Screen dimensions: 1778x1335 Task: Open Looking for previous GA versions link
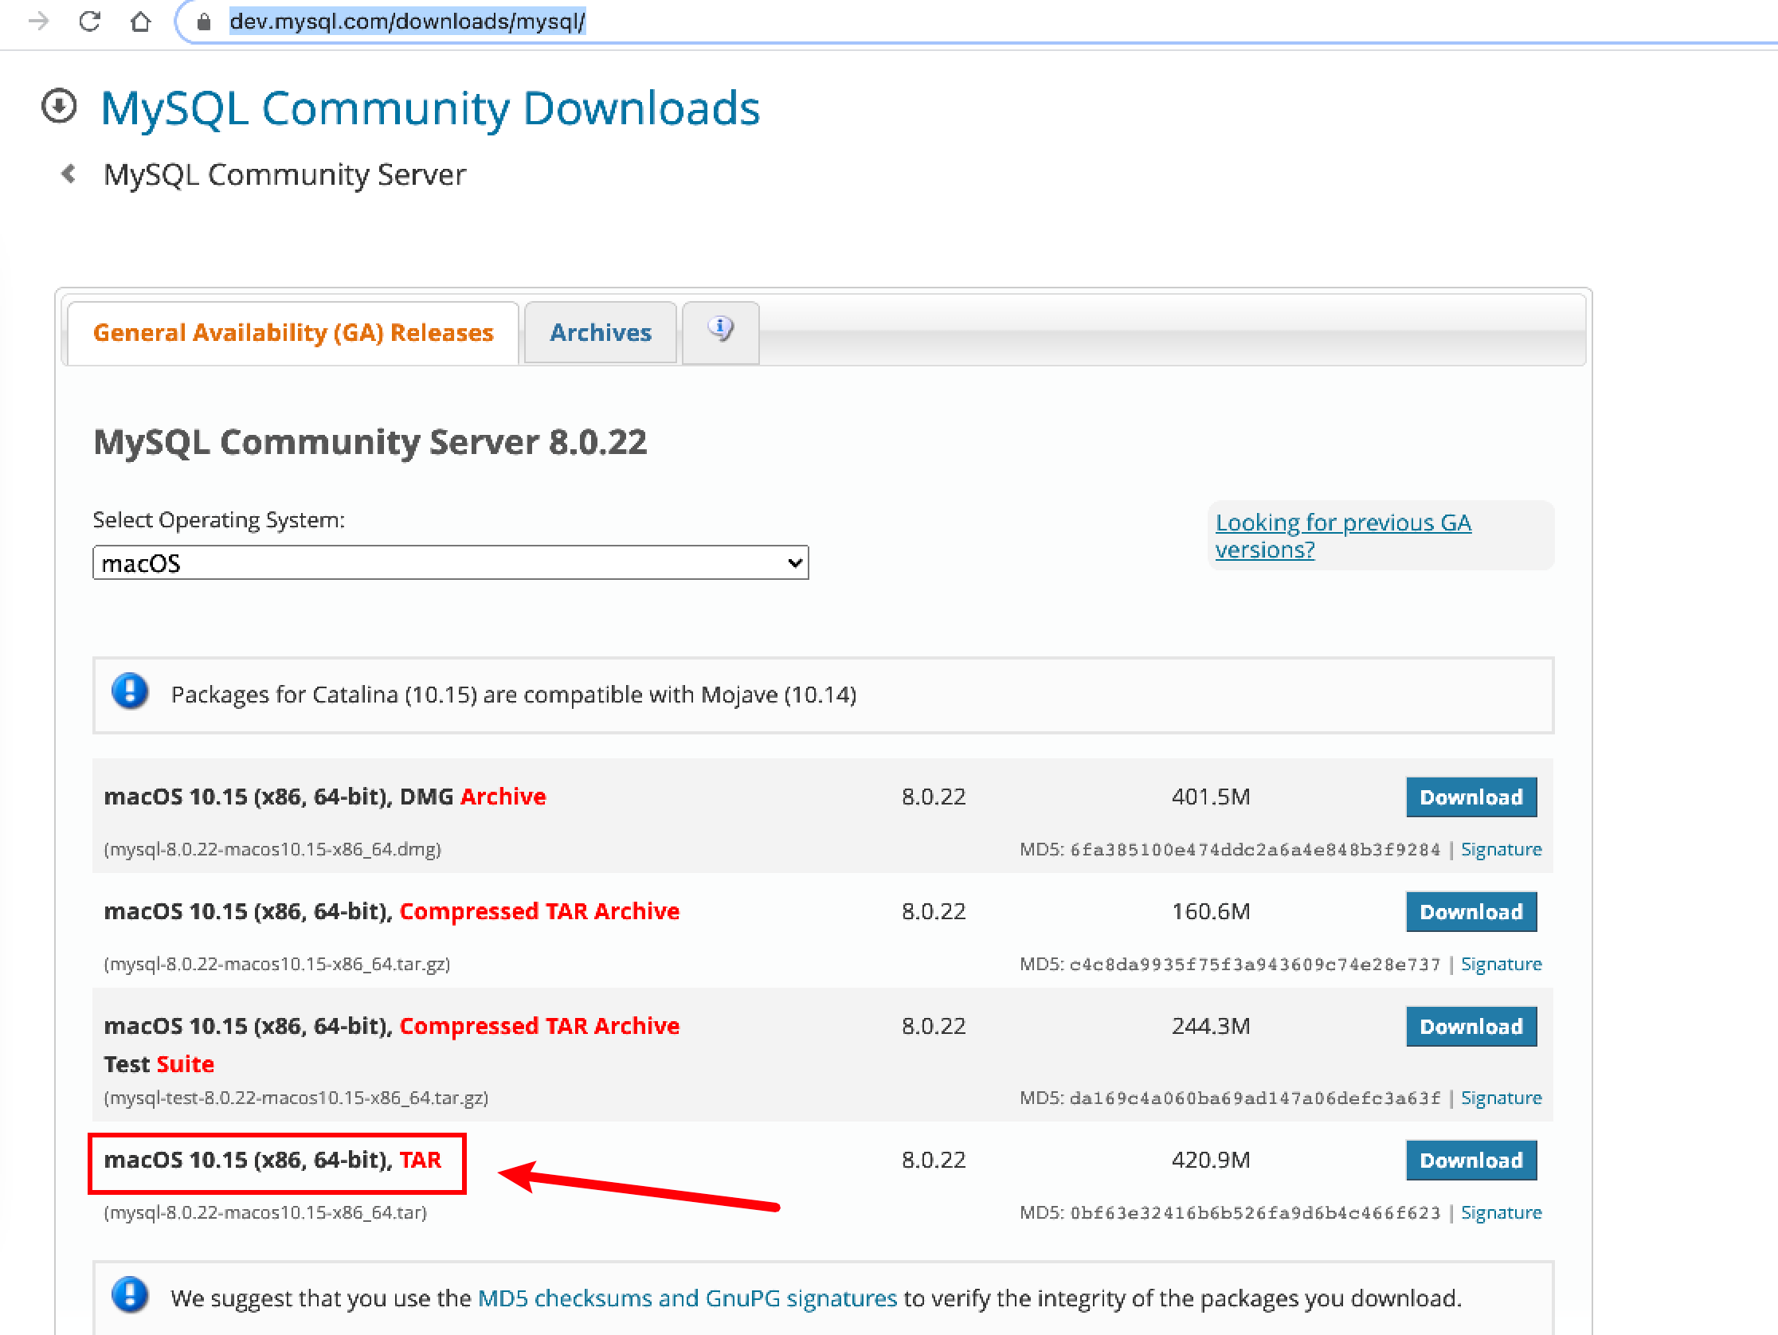click(x=1343, y=535)
